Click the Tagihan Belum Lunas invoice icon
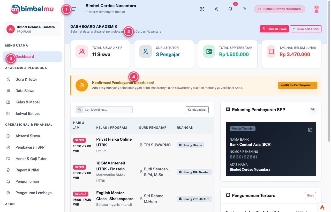 pos(271,51)
